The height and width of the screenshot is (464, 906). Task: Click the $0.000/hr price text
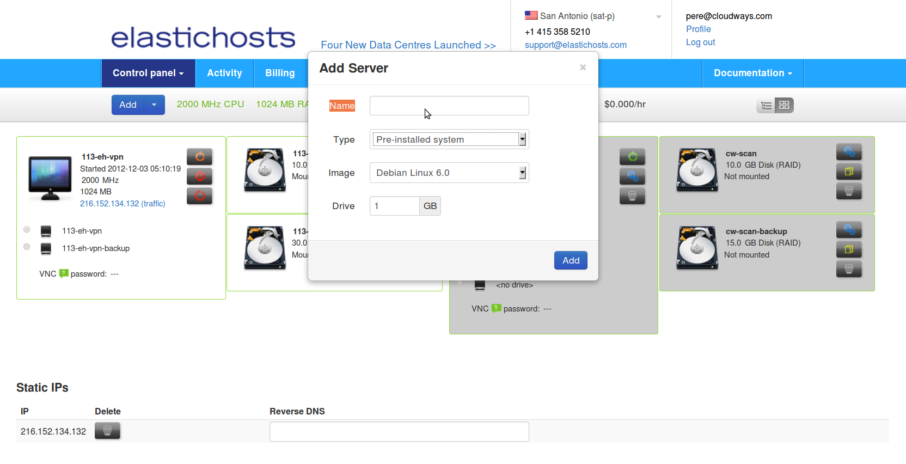coord(625,104)
